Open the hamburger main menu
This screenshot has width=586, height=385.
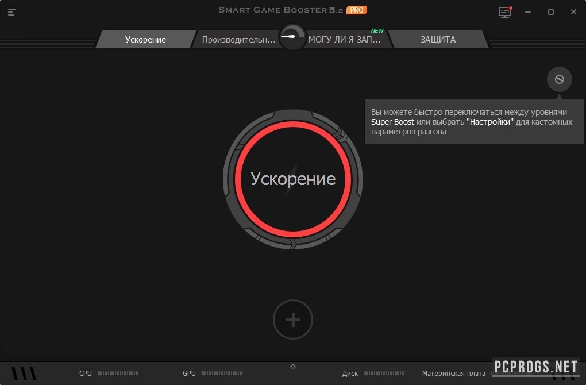coord(11,11)
